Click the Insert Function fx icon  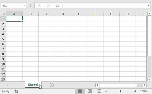click(x=57, y=6)
